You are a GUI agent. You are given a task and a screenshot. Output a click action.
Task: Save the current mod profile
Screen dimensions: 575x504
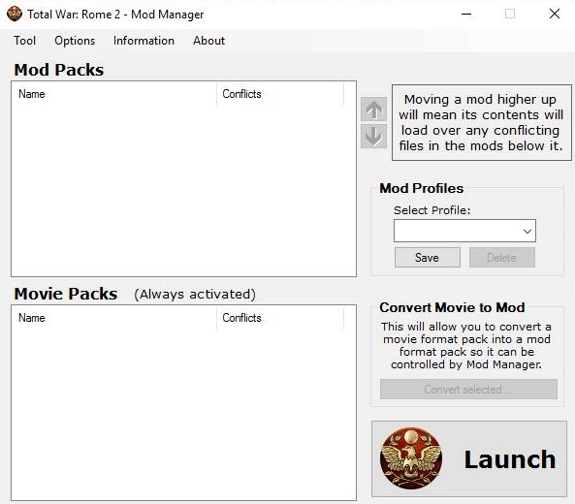(x=428, y=257)
